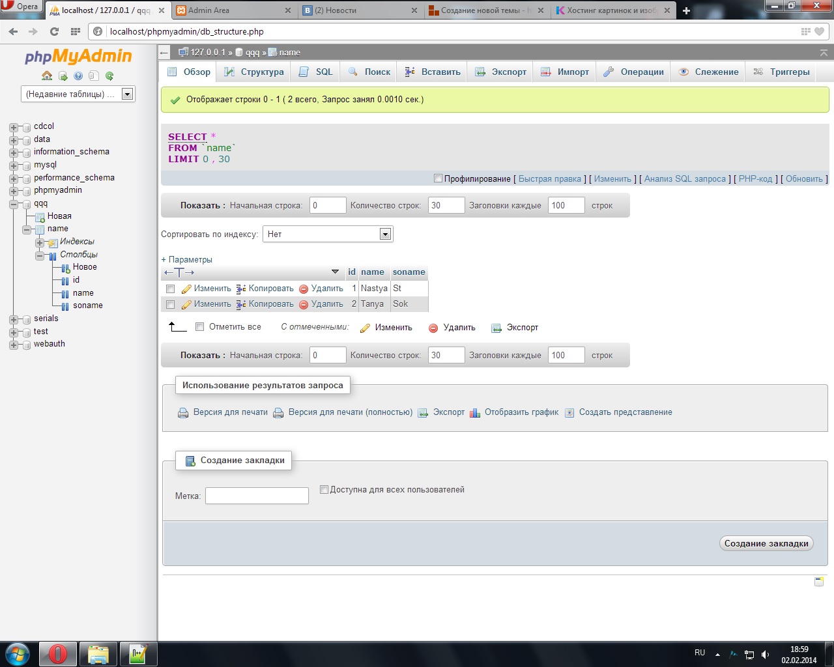Click the phpMyAdmin home icon
834x667 pixels.
tap(47, 76)
